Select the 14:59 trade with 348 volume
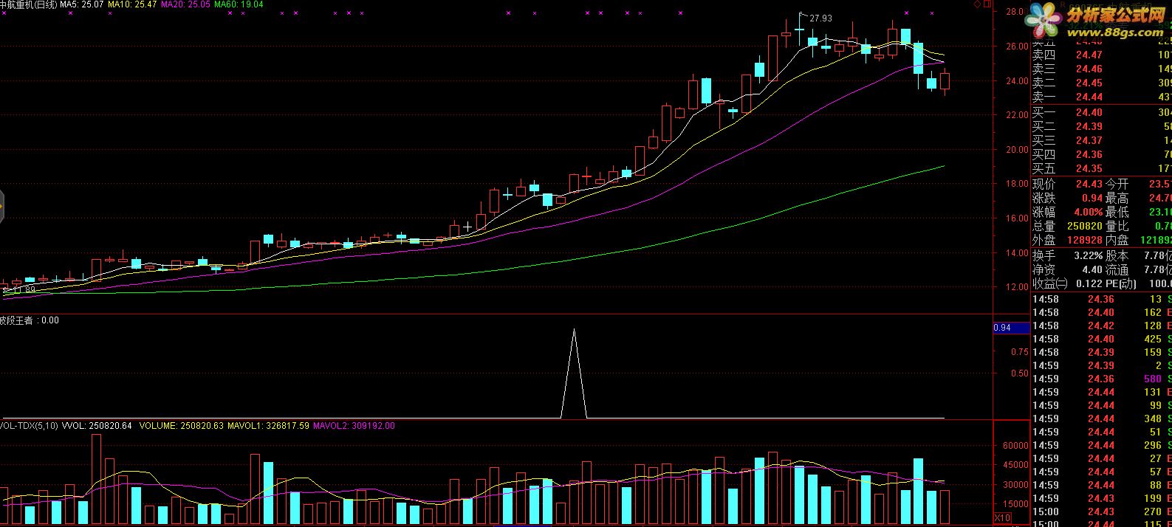The width and height of the screenshot is (1172, 527). 1101,418
